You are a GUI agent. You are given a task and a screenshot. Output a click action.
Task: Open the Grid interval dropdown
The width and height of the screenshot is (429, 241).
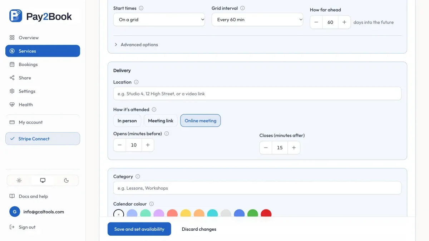point(257,20)
